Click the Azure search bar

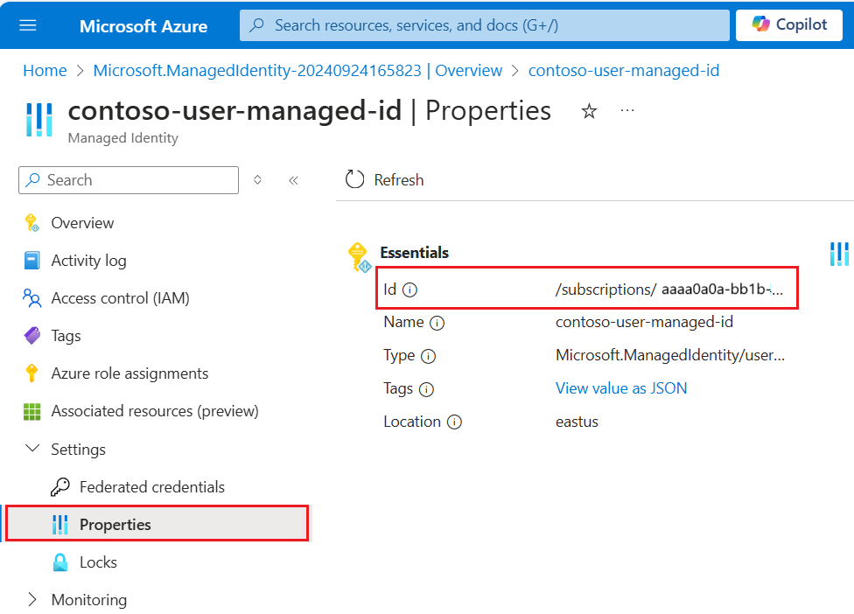[484, 25]
